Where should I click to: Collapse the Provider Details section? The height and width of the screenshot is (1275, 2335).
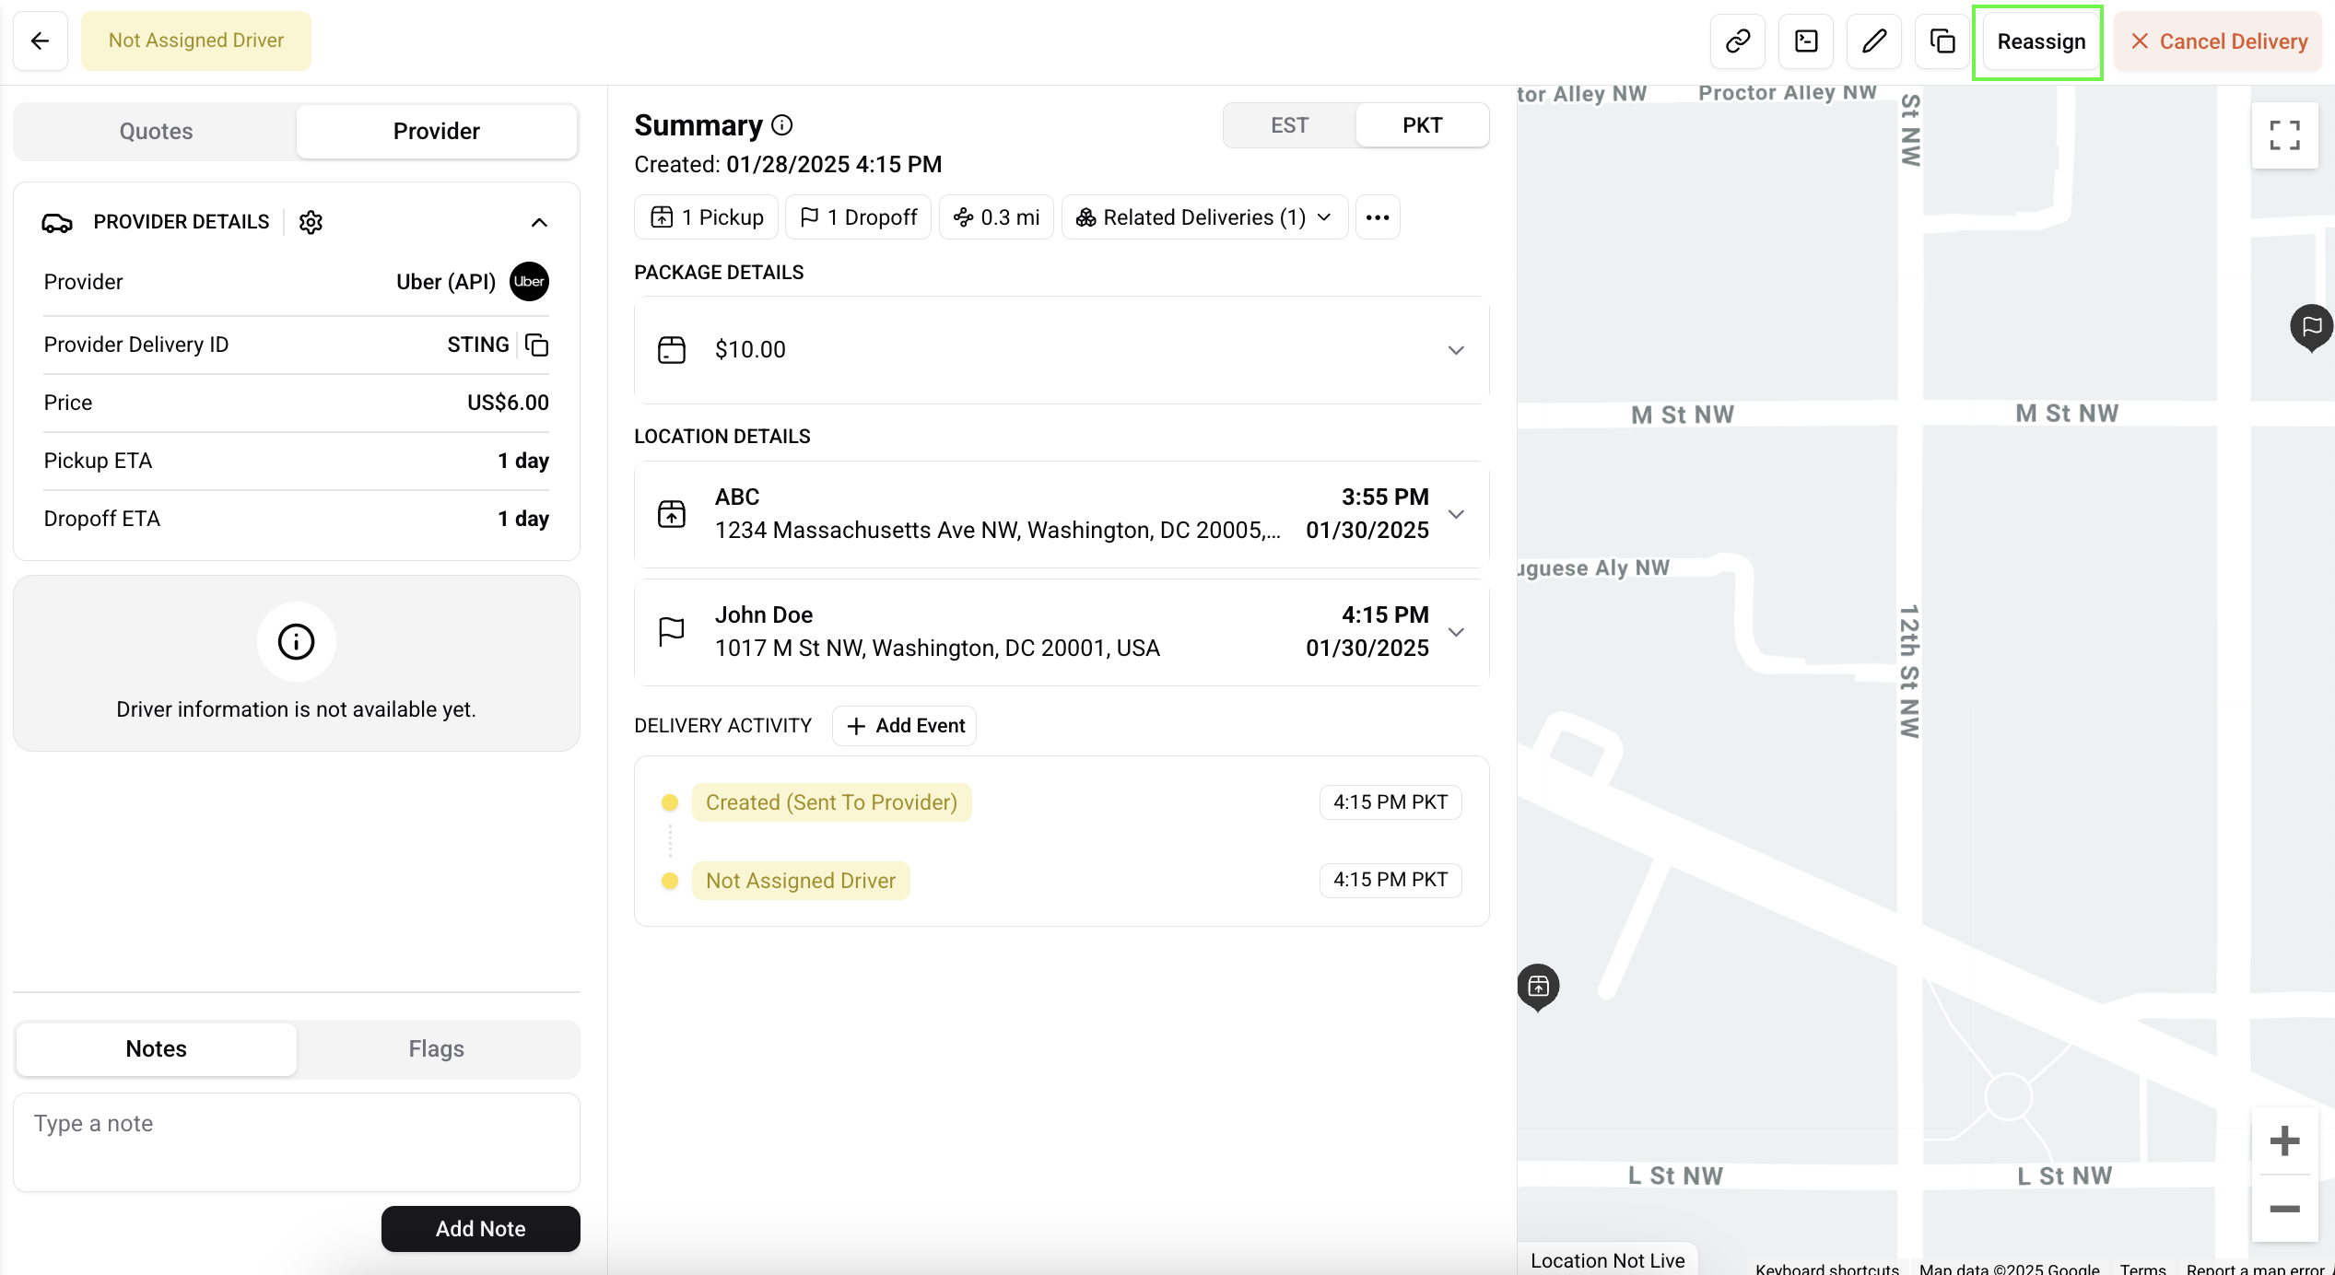coord(539,222)
